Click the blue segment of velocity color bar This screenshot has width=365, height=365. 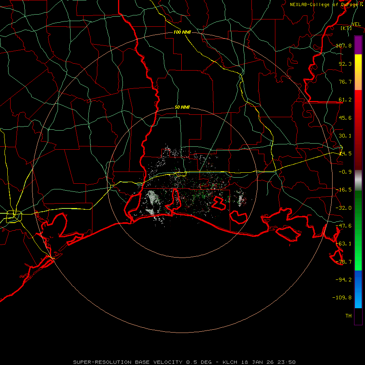pyautogui.click(x=358, y=289)
